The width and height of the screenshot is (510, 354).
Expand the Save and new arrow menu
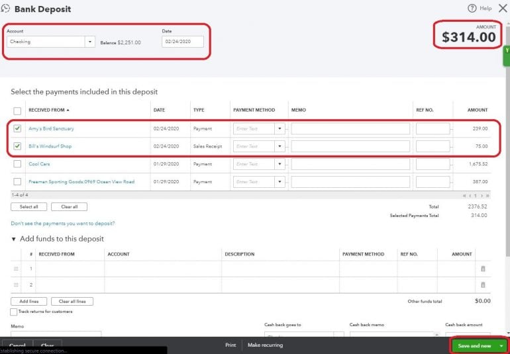pyautogui.click(x=502, y=345)
